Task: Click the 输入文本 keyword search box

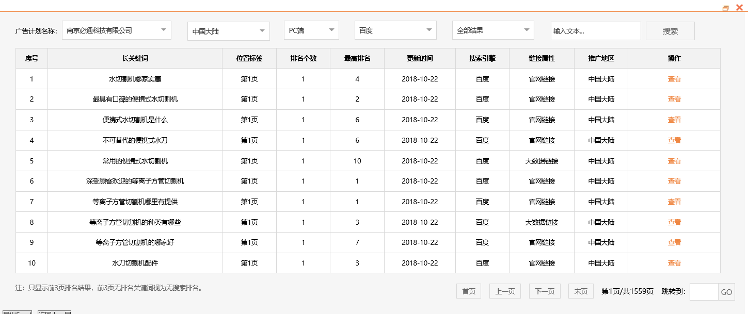Action: click(x=595, y=31)
